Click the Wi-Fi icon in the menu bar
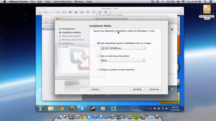Viewport: 216px width, 121px height. (183, 2)
